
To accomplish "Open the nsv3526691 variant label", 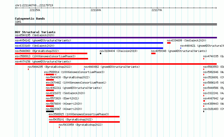I will [214, 77].
